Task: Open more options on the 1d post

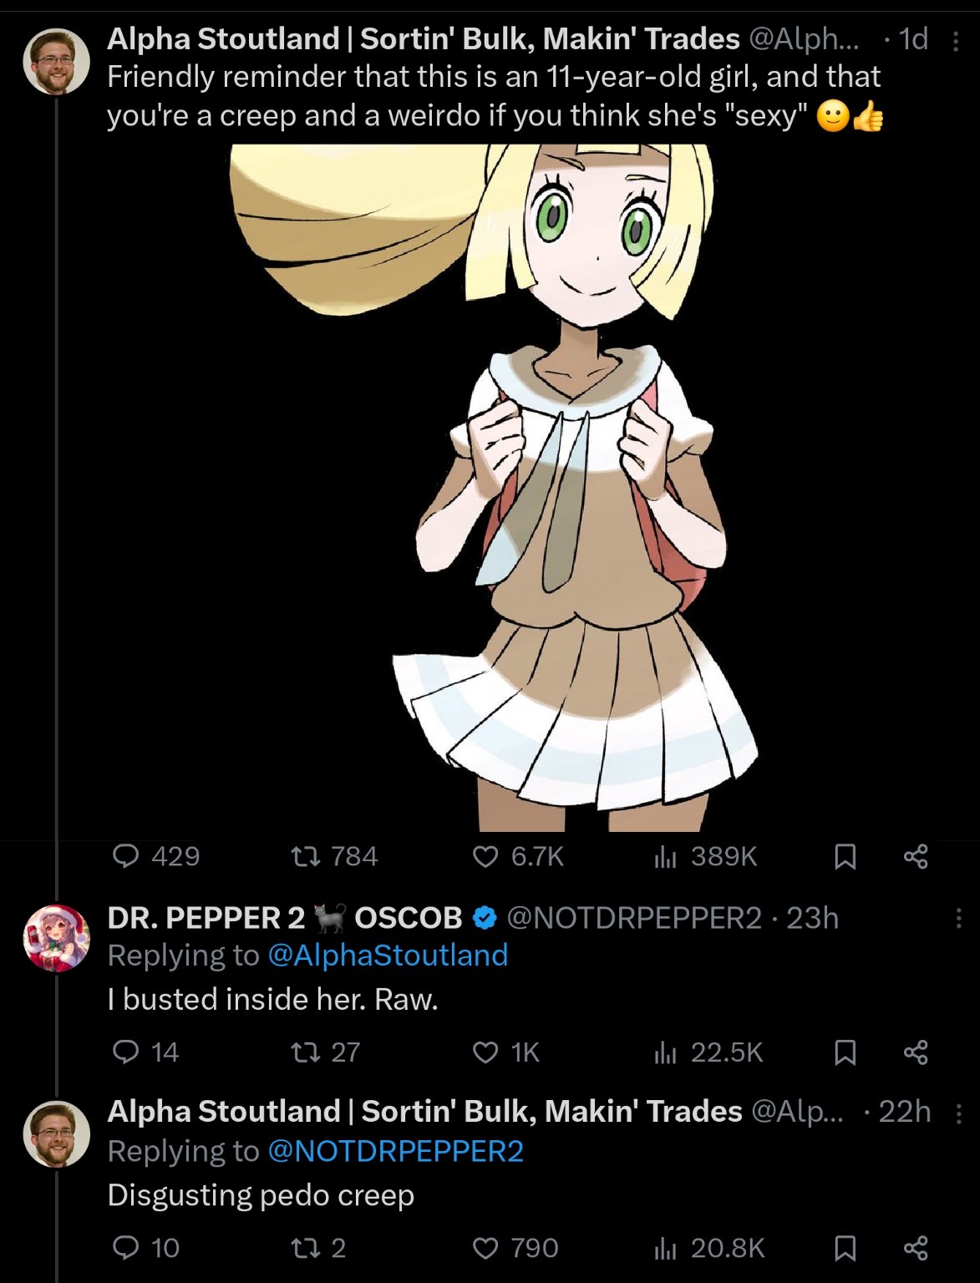Action: (x=956, y=40)
